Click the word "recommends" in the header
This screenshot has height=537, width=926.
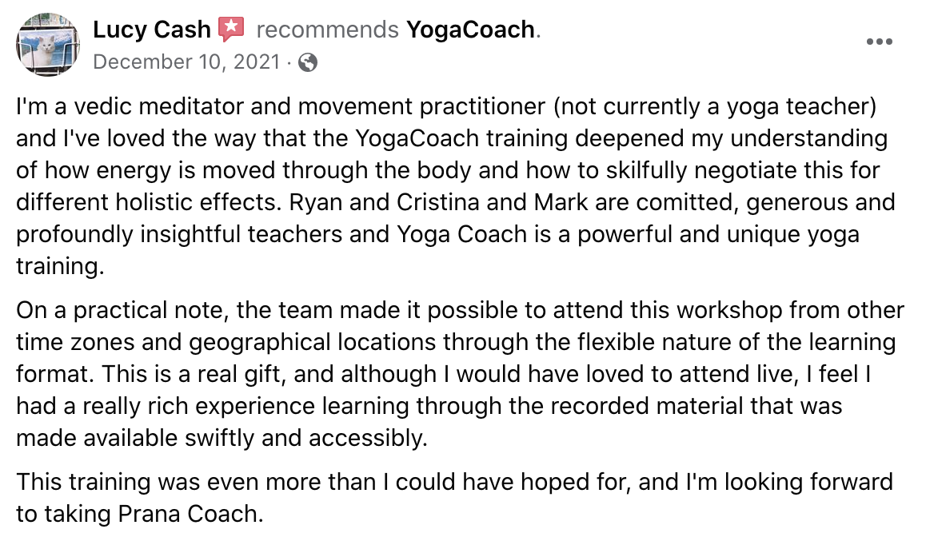pos(327,29)
